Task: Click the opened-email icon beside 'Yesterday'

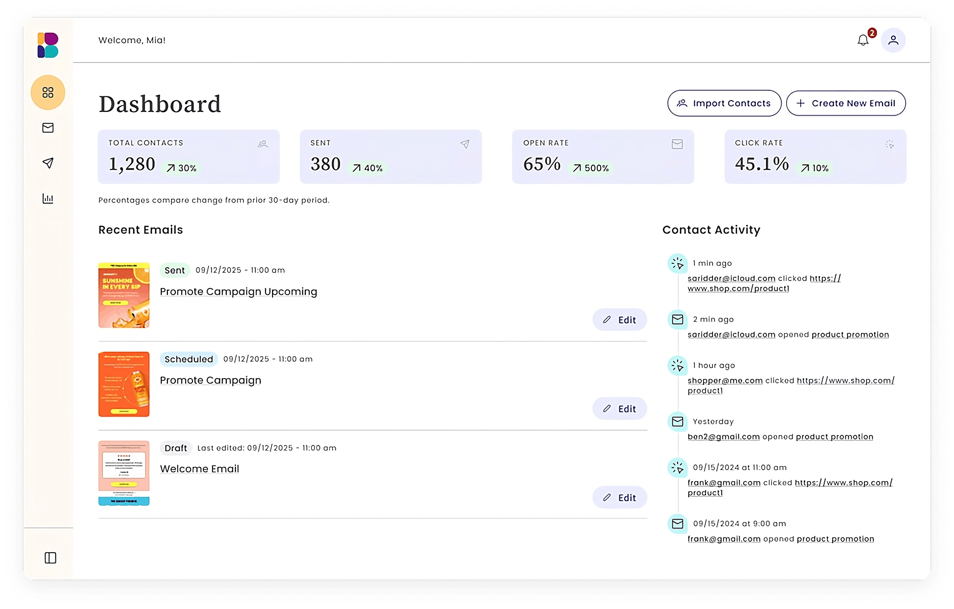Action: pyautogui.click(x=678, y=422)
